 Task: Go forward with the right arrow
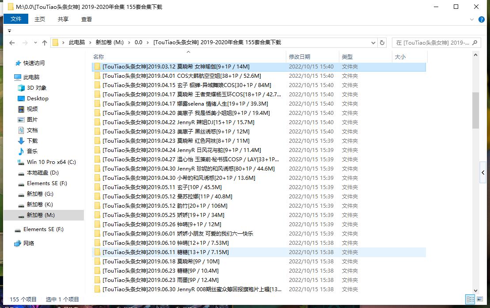[x=25, y=43]
